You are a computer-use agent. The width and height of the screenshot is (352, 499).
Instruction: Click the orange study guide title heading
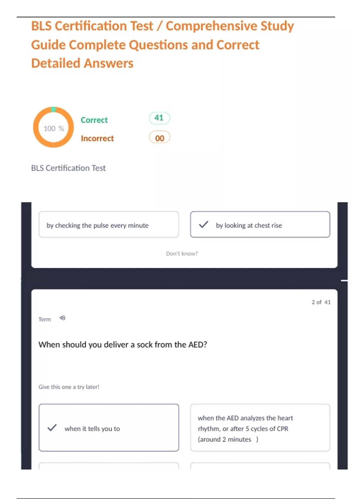(162, 45)
